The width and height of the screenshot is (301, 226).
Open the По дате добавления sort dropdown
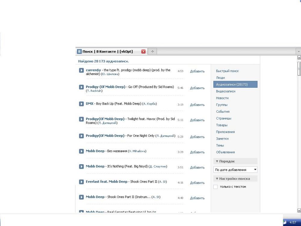235,170
